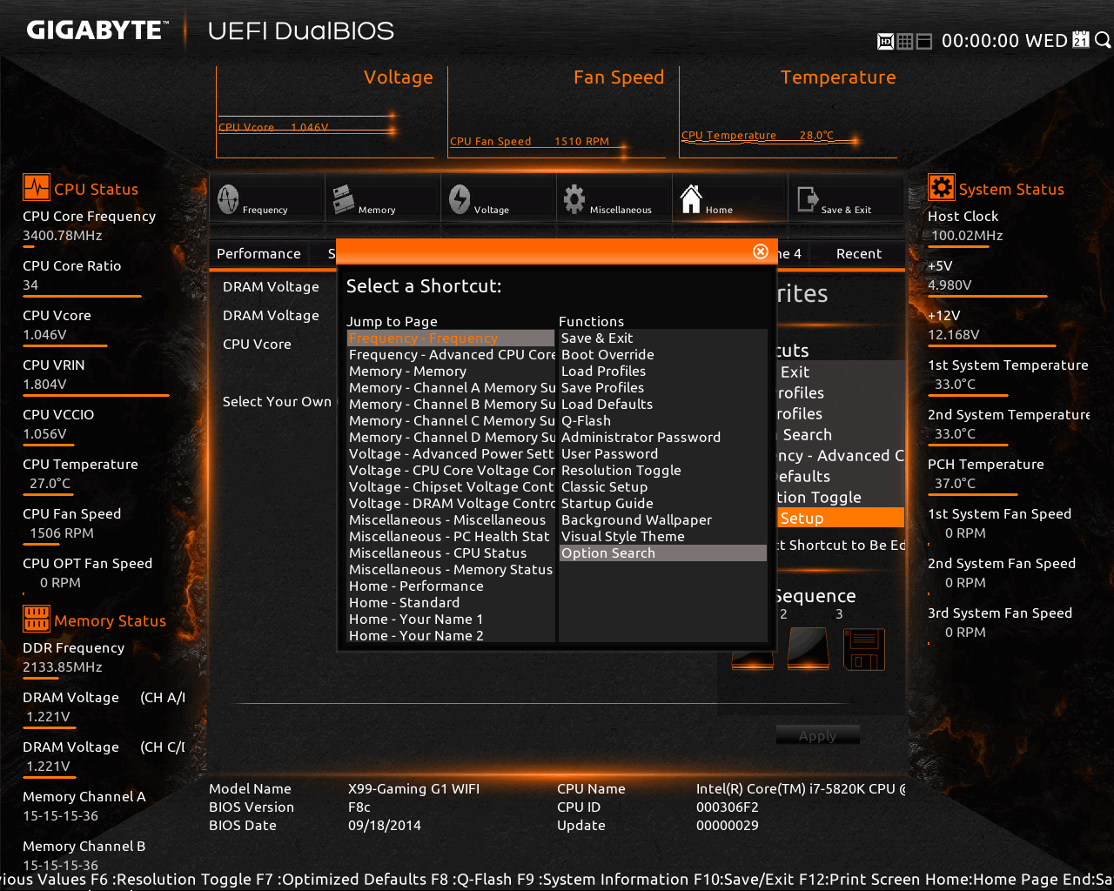Select the floppy disk boot sequence icon

pyautogui.click(x=864, y=649)
